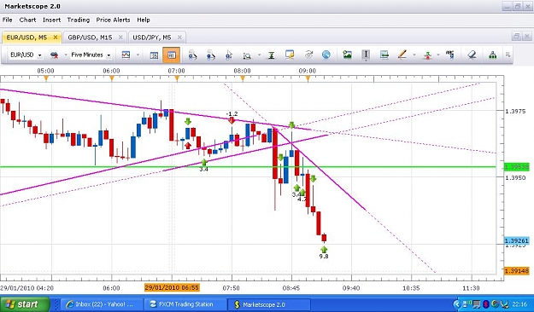Open the File menu
The image size is (534, 312).
[7, 20]
